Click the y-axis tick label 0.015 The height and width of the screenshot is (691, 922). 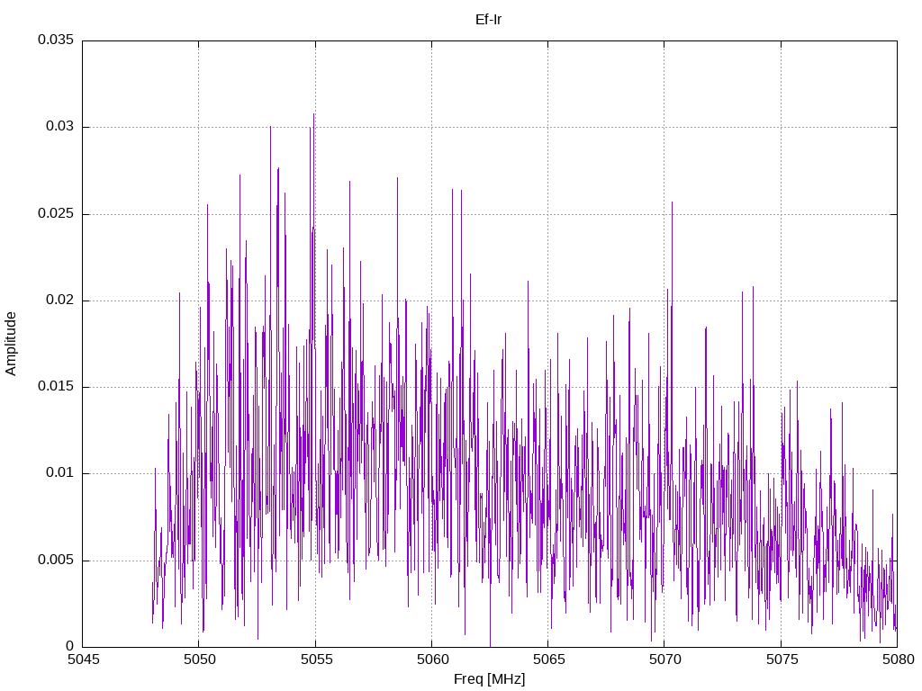click(56, 386)
